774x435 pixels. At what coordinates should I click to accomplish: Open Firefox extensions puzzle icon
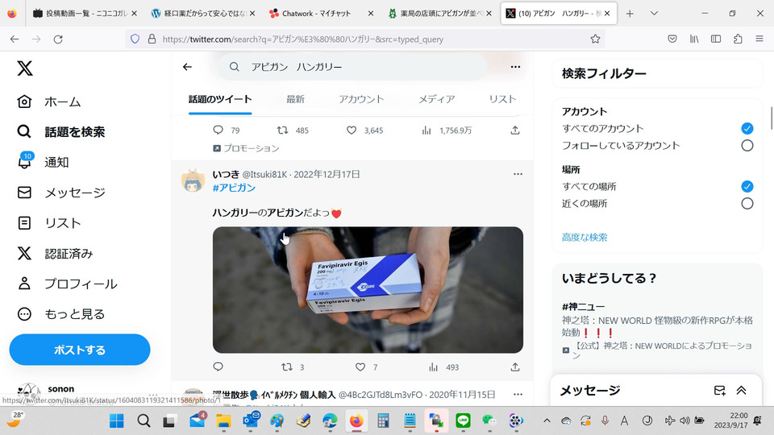738,39
